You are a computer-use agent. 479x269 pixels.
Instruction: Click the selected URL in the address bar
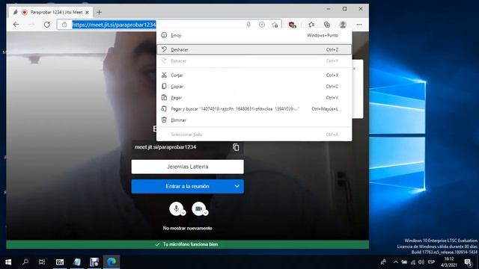click(114, 25)
